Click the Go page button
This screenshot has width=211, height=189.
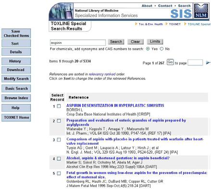pyautogui.click(x=170, y=62)
